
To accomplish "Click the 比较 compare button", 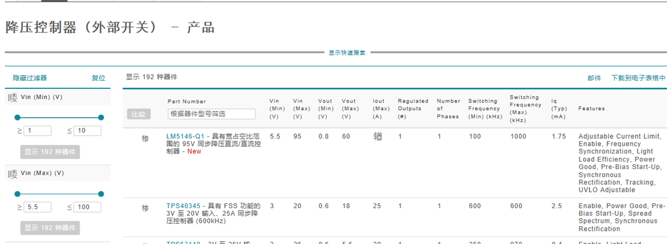I will [138, 114].
